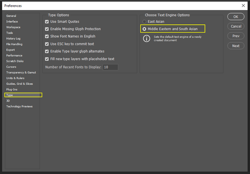
Task: Toggle Use ESC key to commit text
Action: click(47, 44)
